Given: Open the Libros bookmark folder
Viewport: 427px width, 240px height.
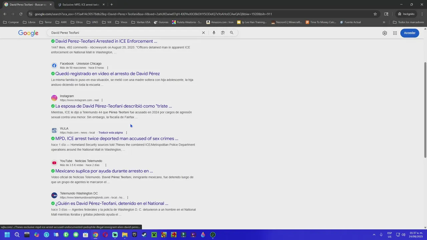Looking at the screenshot, I should point(29,22).
